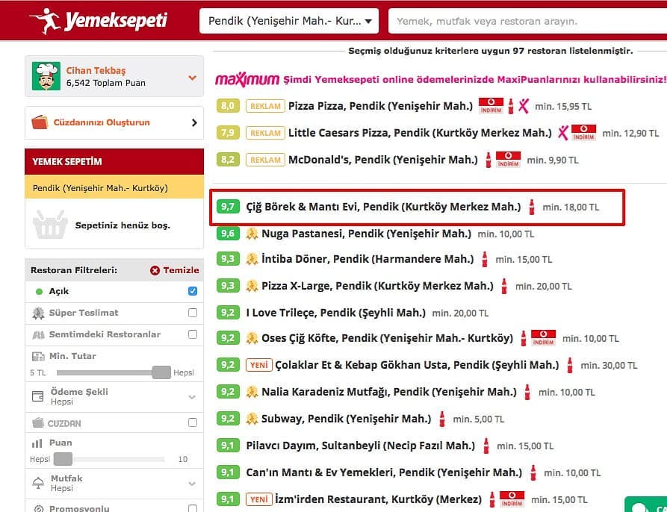
Task: Click the Min. Tutar icon
Action: (38, 356)
